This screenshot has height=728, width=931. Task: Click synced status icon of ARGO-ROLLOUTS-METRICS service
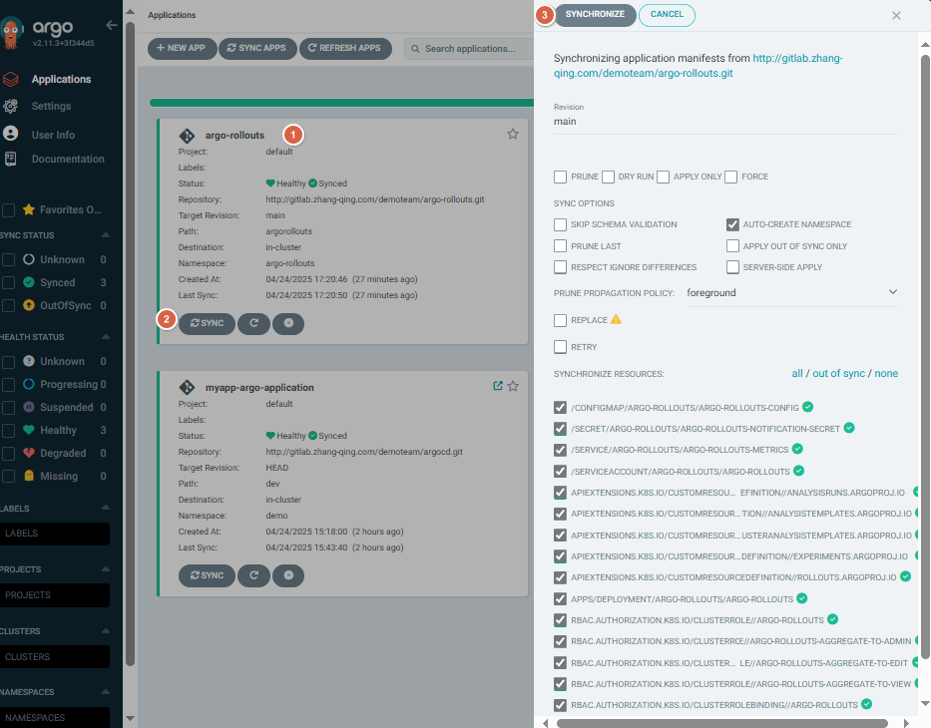tap(797, 449)
